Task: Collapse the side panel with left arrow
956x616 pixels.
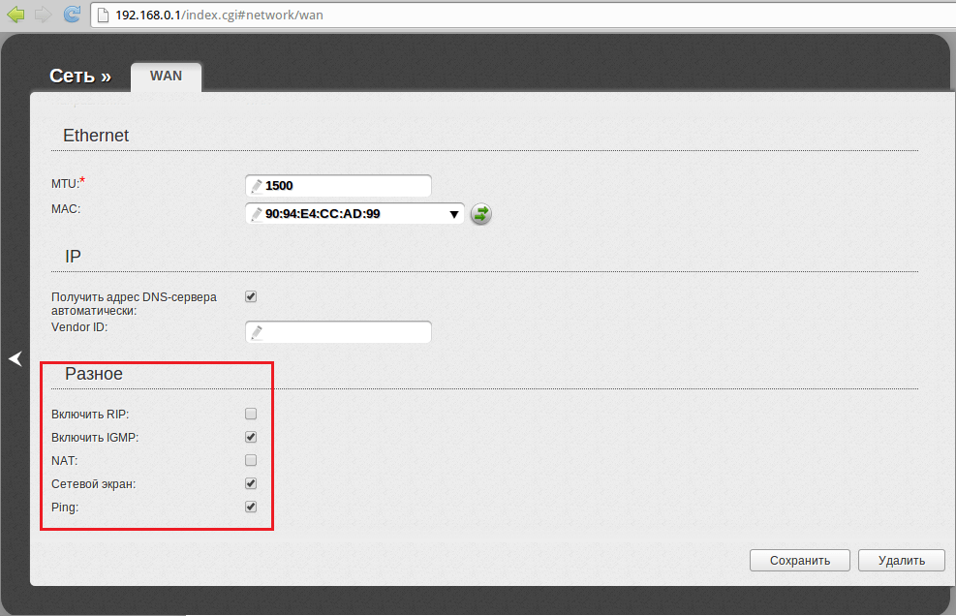Action: coord(15,359)
